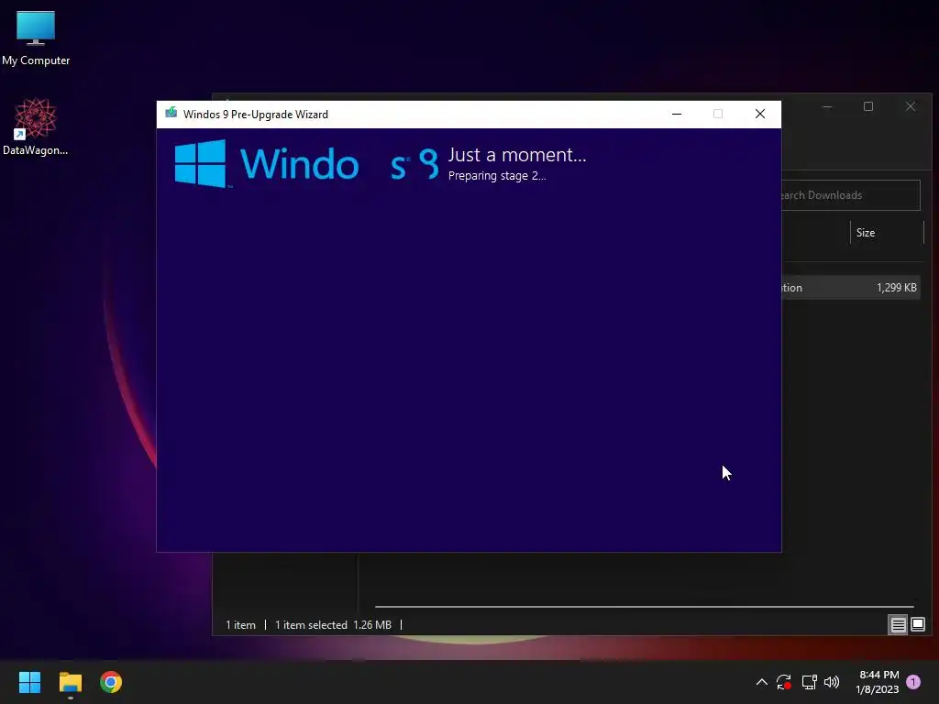Click the sync status tray icon
Screen dimensions: 939x704
[x=784, y=682]
